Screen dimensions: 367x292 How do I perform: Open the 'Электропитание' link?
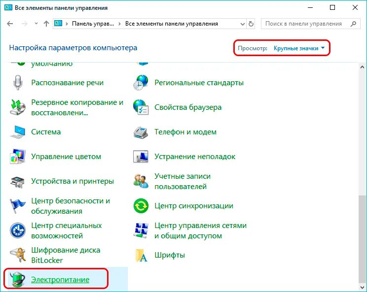60,279
